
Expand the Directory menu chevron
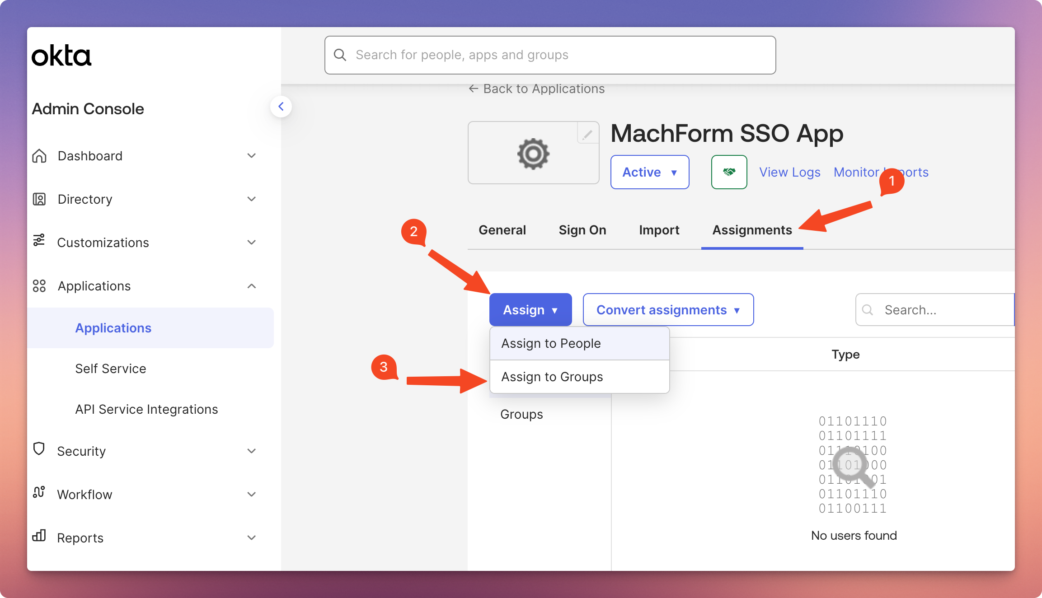click(252, 199)
